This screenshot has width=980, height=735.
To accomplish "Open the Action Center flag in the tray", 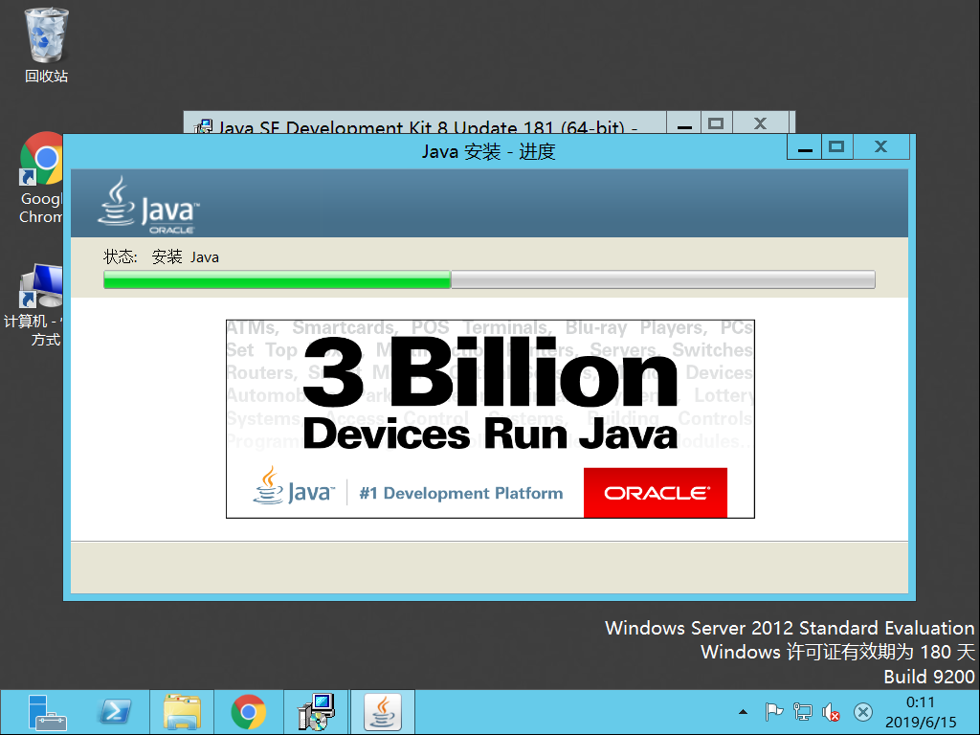I will click(773, 712).
